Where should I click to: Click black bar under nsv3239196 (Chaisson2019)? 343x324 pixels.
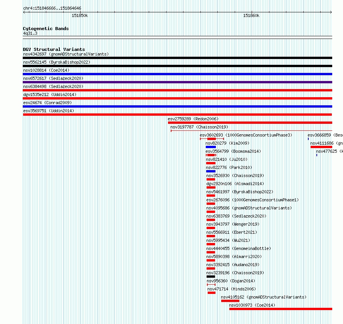point(211,277)
